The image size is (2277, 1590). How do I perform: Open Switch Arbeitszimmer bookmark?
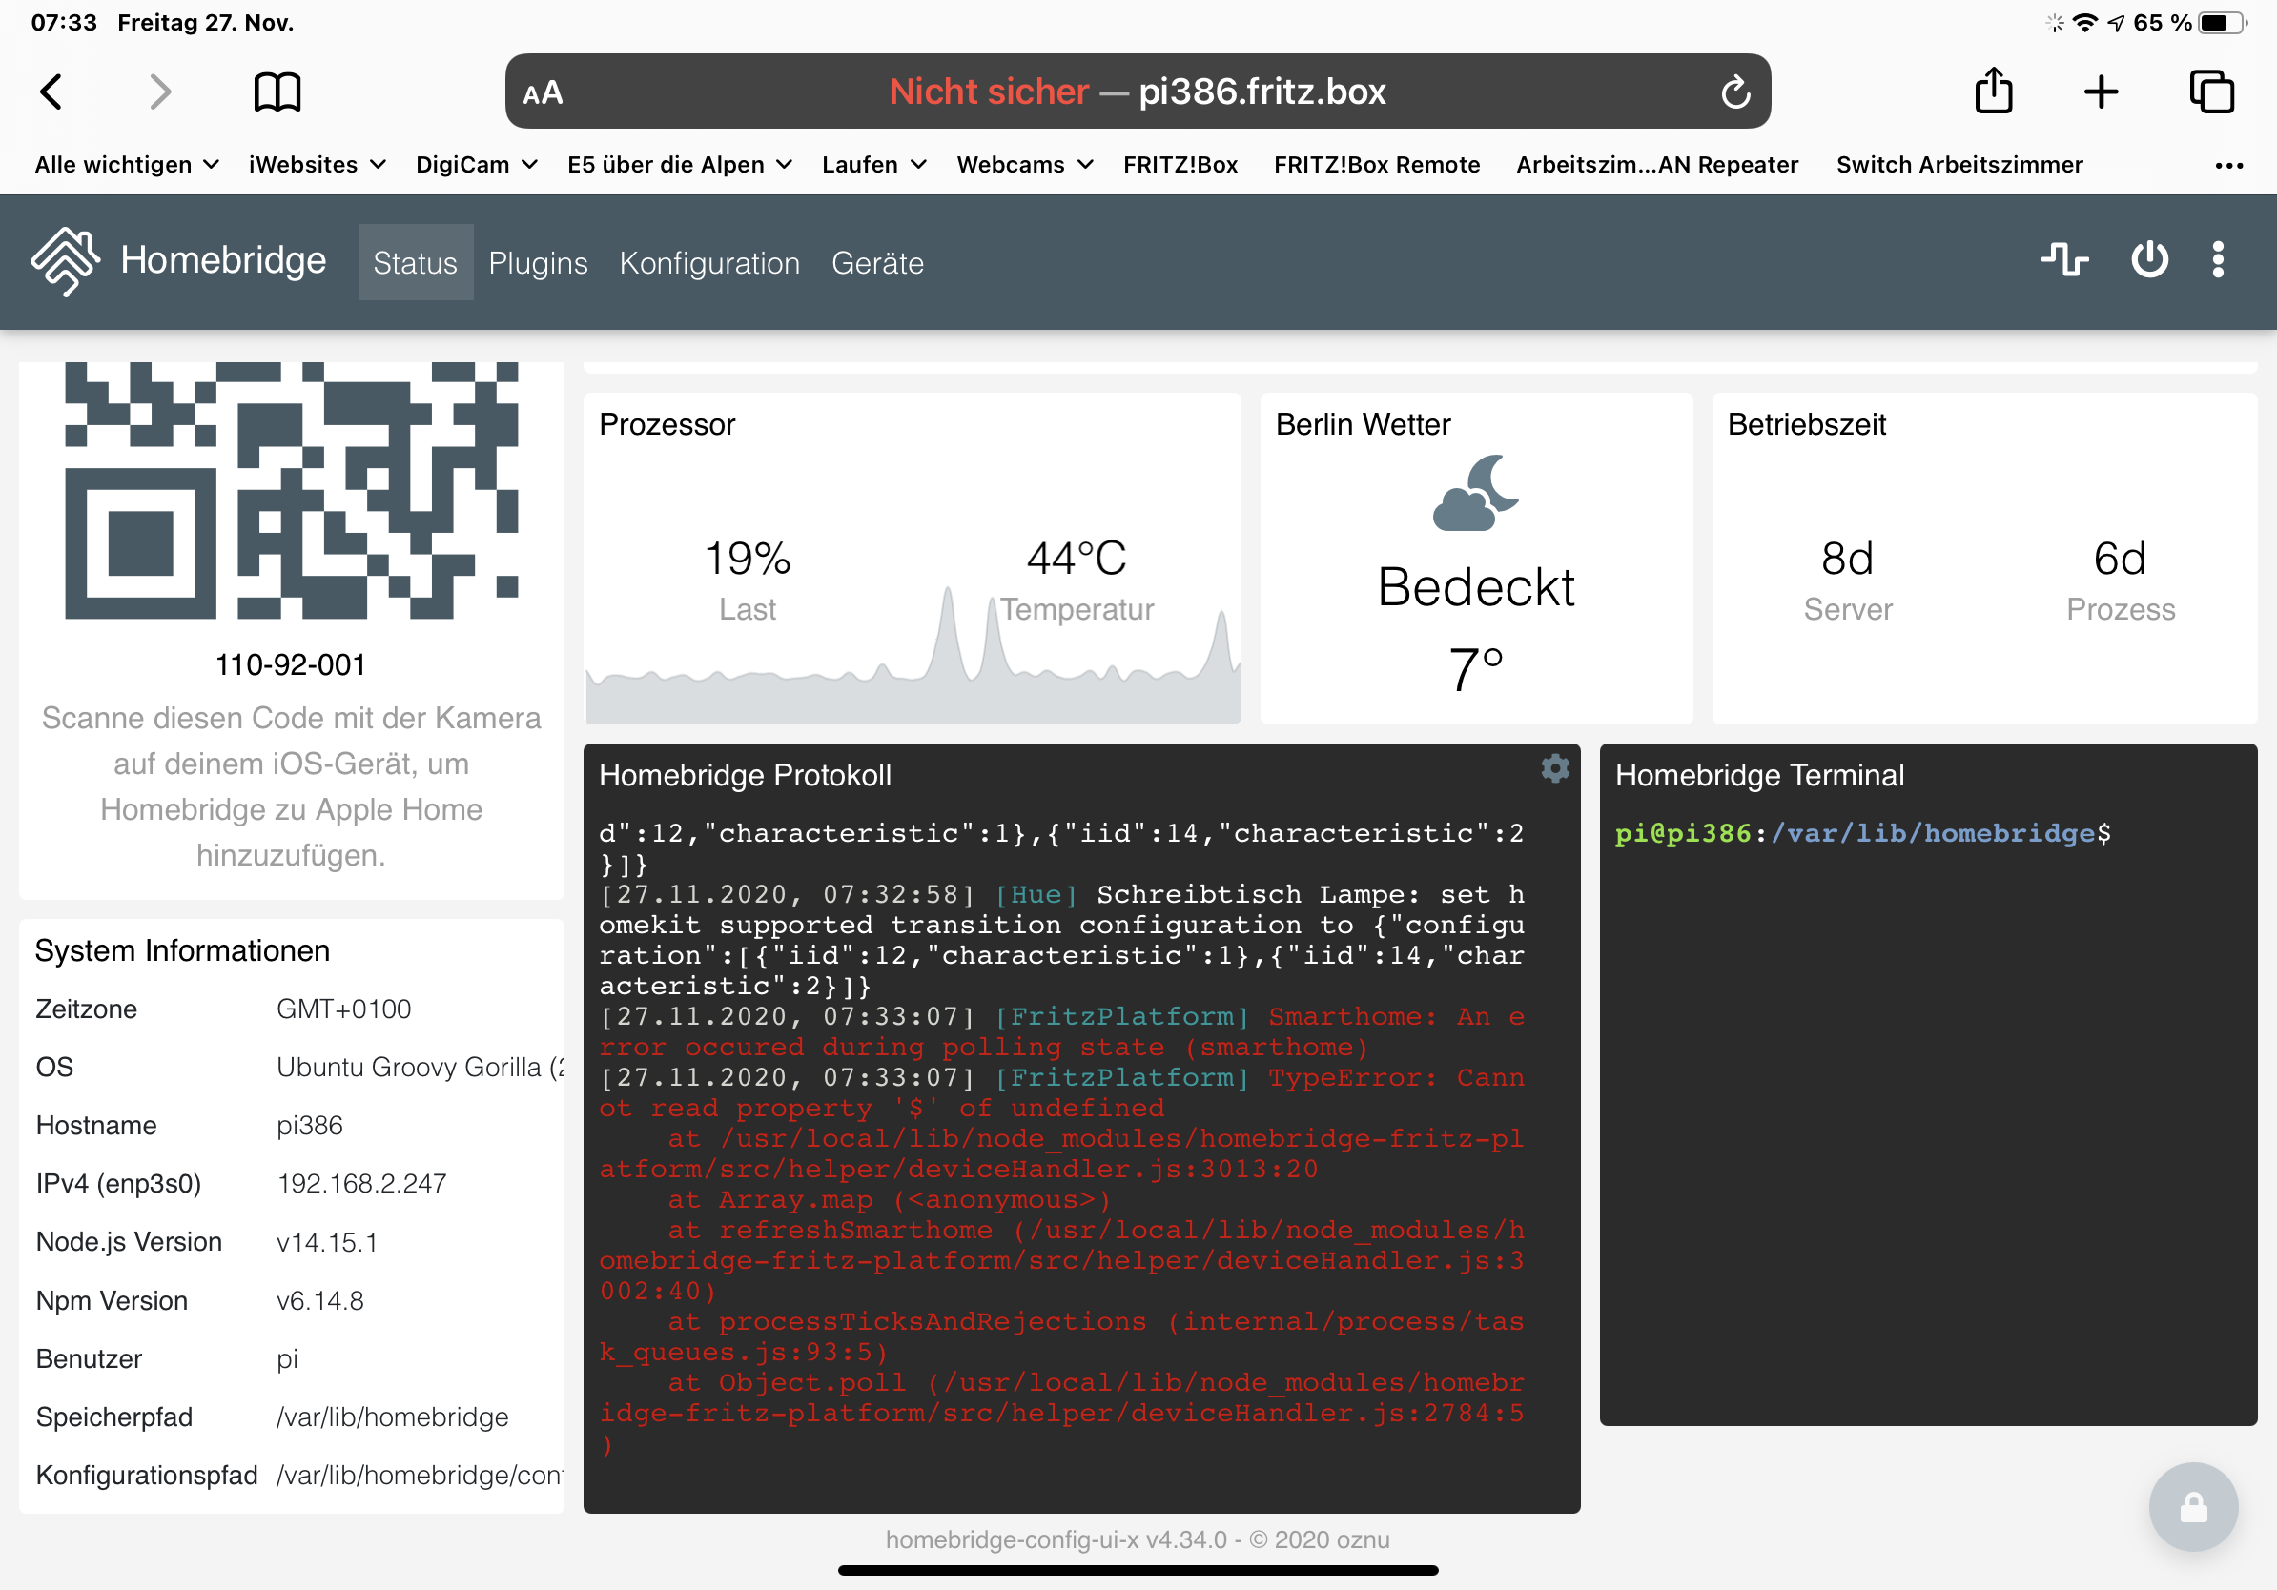coord(1959,165)
